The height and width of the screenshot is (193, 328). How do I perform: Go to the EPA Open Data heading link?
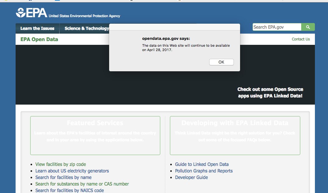pos(39,39)
